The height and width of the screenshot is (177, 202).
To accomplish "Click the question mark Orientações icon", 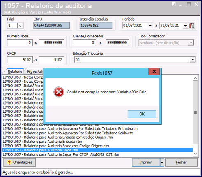I will (x=9, y=163).
